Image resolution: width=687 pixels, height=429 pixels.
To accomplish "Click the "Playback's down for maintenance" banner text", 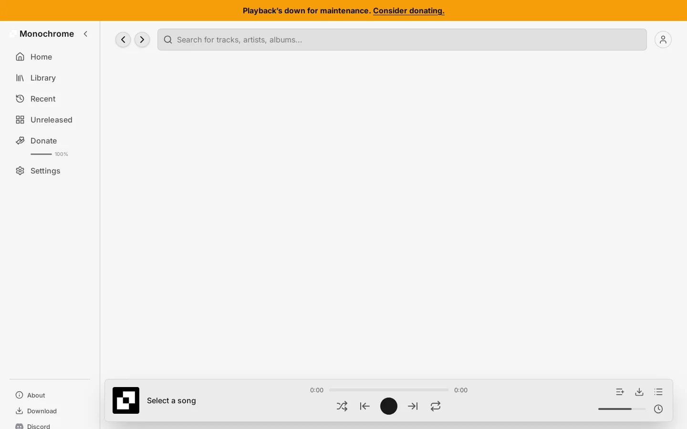I will point(307,10).
